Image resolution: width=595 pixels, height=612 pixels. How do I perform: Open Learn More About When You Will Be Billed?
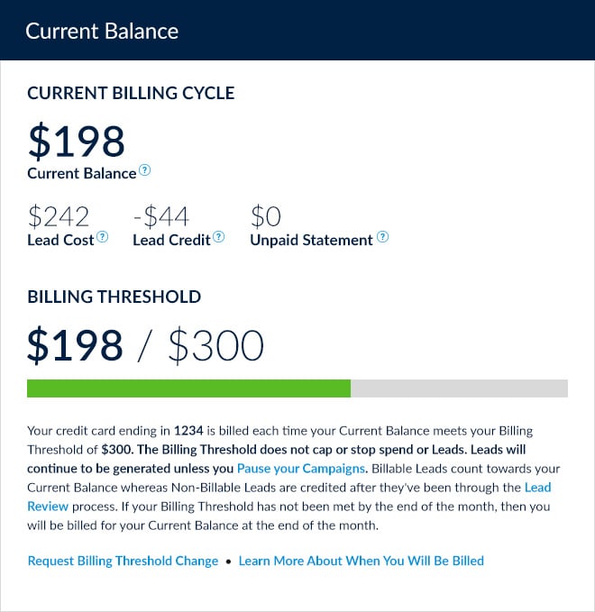[362, 561]
